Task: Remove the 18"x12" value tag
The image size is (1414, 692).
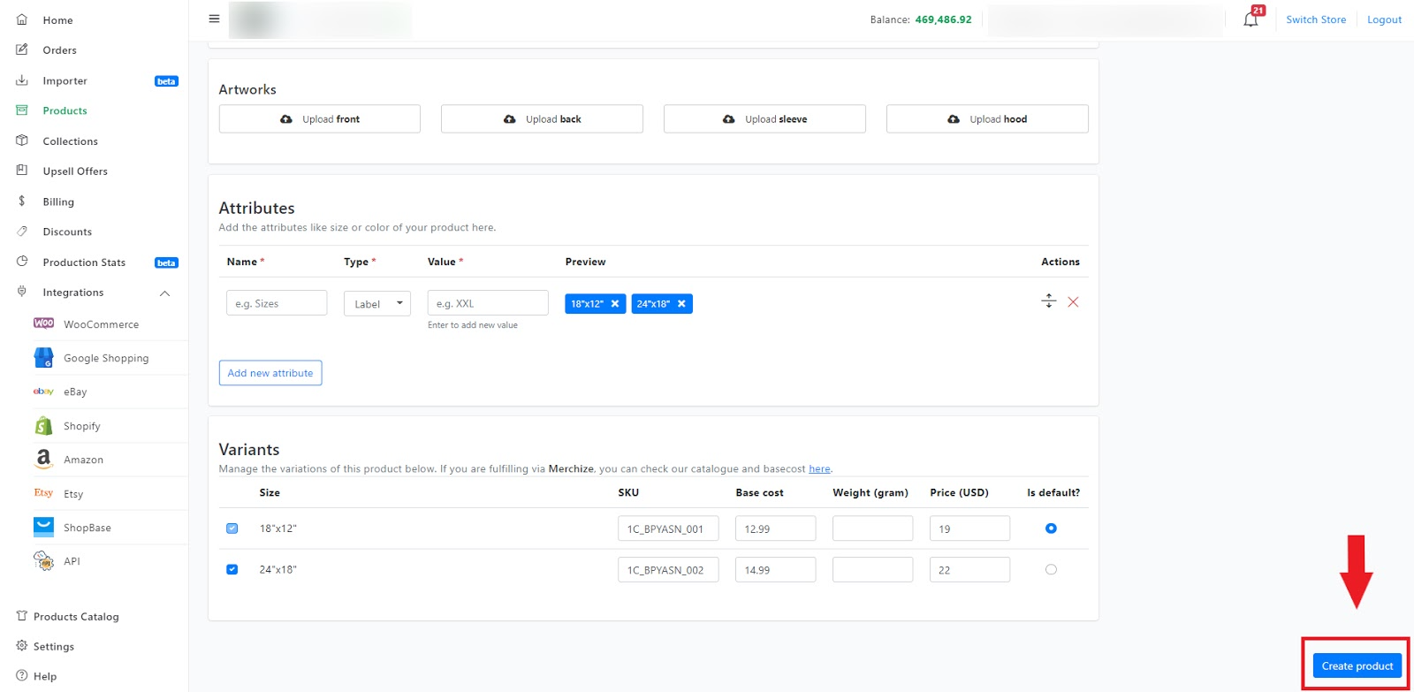Action: click(615, 304)
